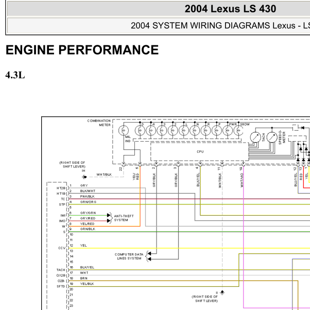
Task: Select the "PNK/BLK" wire label
Action: (87, 196)
